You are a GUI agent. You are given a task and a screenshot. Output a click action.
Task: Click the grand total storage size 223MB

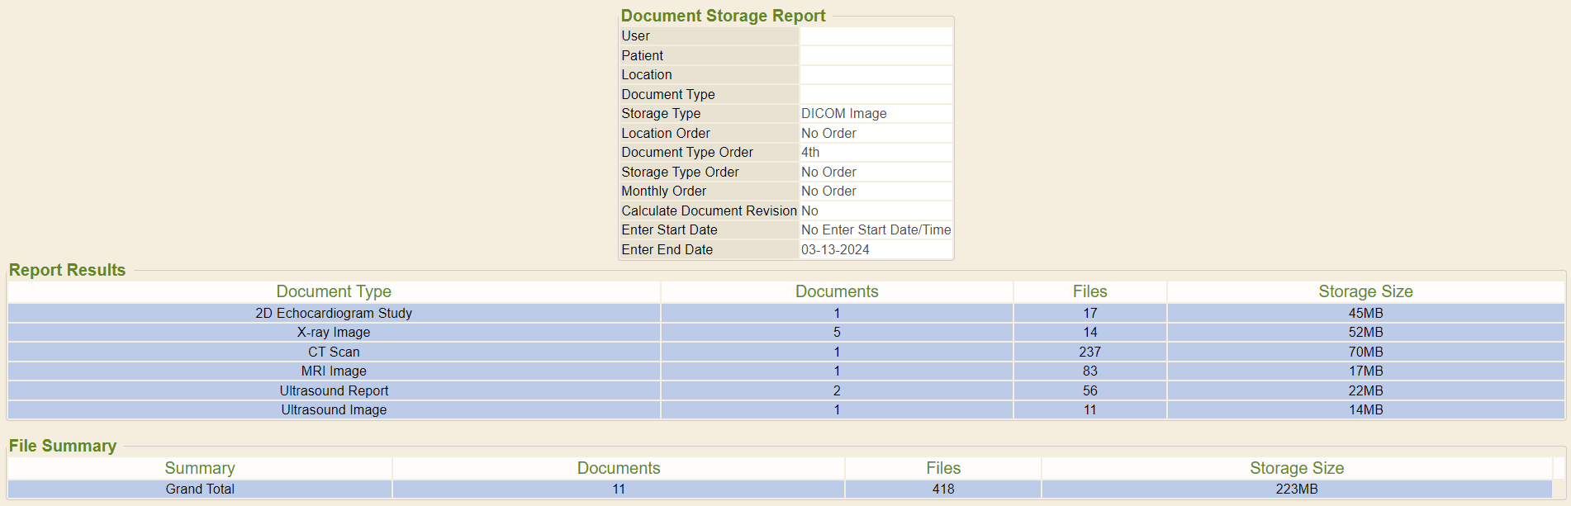(x=1296, y=489)
